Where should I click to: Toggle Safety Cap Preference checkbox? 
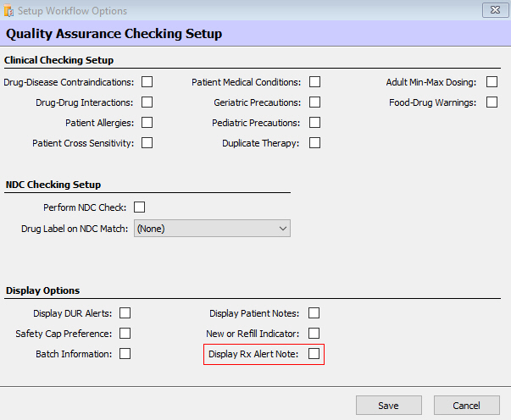(x=125, y=334)
